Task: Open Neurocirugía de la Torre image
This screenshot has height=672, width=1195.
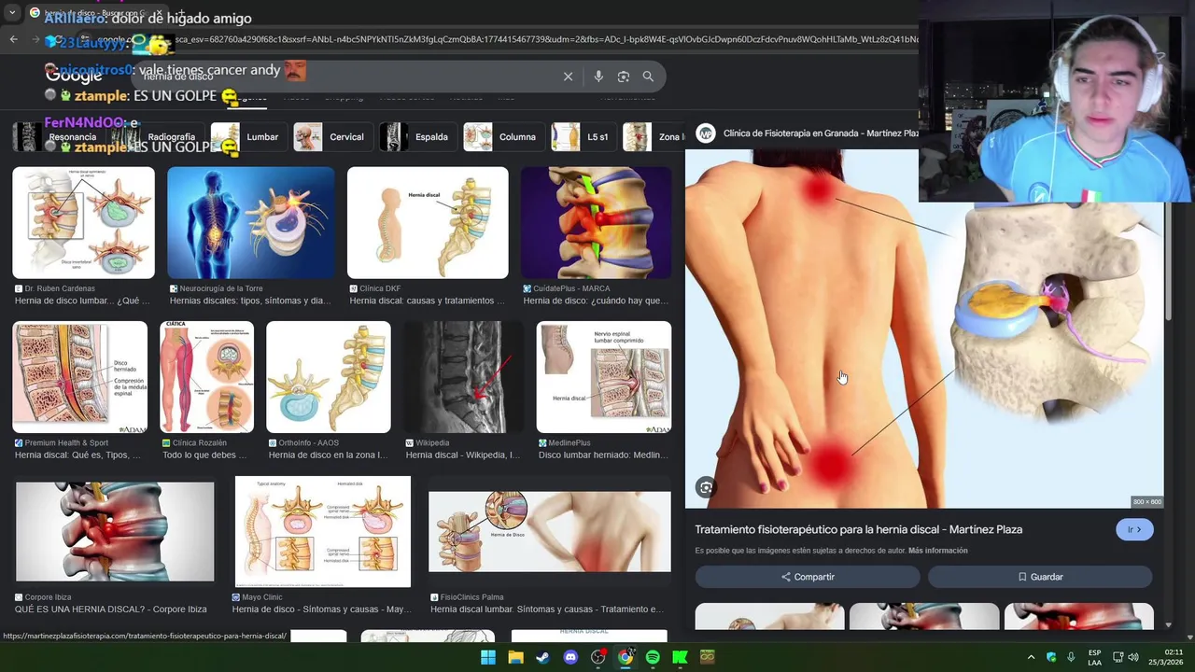Action: 250,223
